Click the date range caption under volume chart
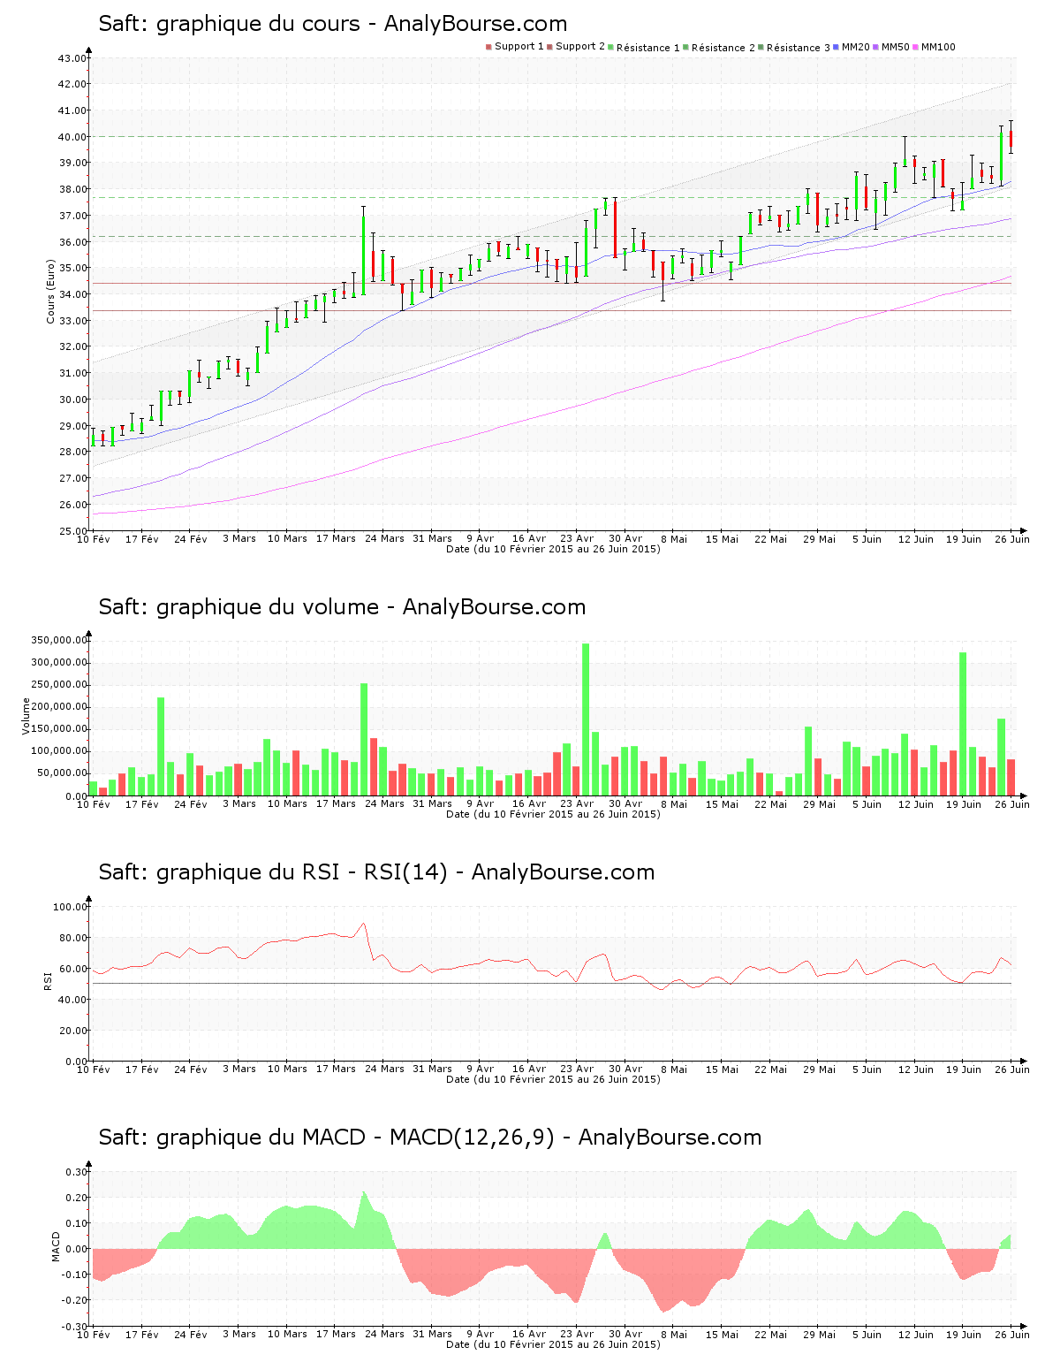 (x=553, y=814)
